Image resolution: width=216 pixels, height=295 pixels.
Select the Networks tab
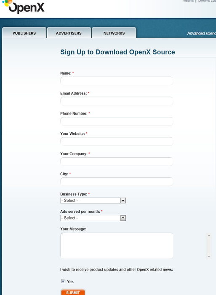tap(114, 33)
